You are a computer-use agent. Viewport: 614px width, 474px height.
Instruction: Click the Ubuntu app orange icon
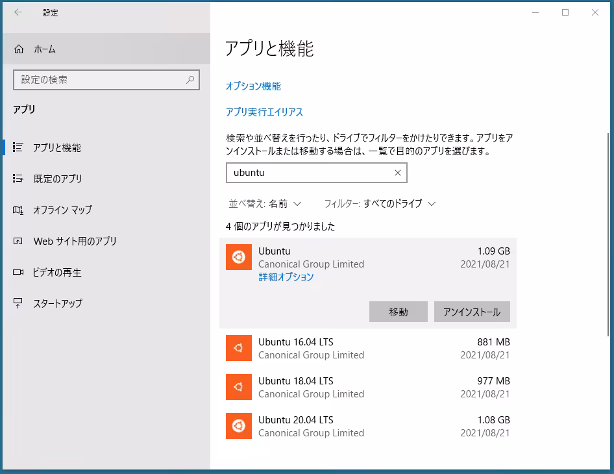(x=238, y=257)
